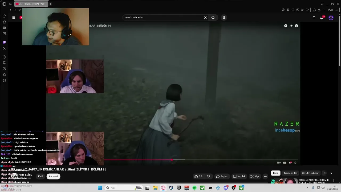This screenshot has width=341, height=192.
Task: Open X (Twitter) panel in sidebar
Action: coord(4,48)
